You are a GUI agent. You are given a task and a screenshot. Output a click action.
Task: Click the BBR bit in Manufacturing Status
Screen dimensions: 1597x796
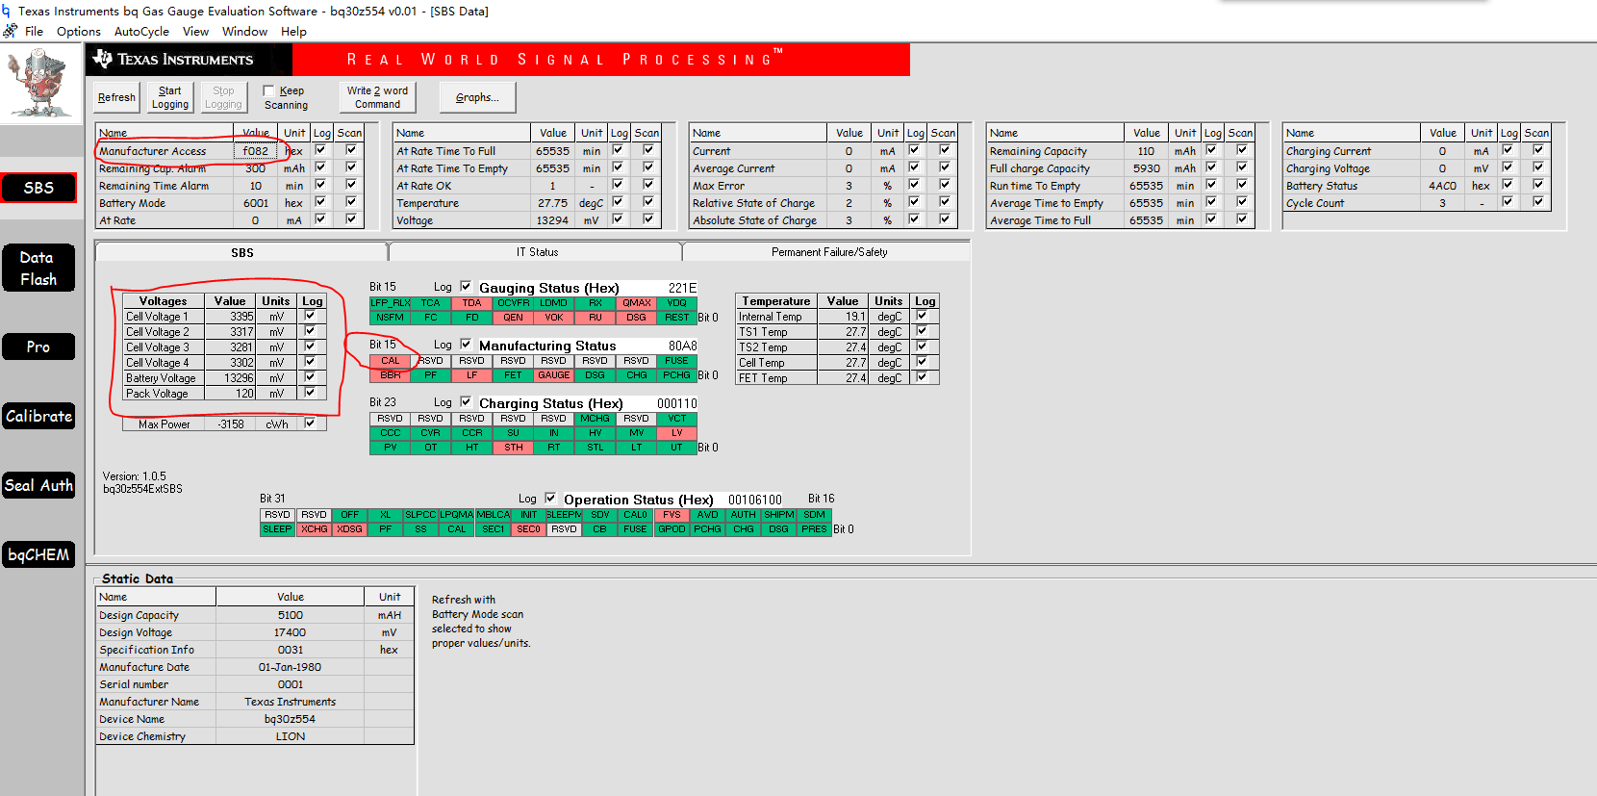click(x=390, y=375)
